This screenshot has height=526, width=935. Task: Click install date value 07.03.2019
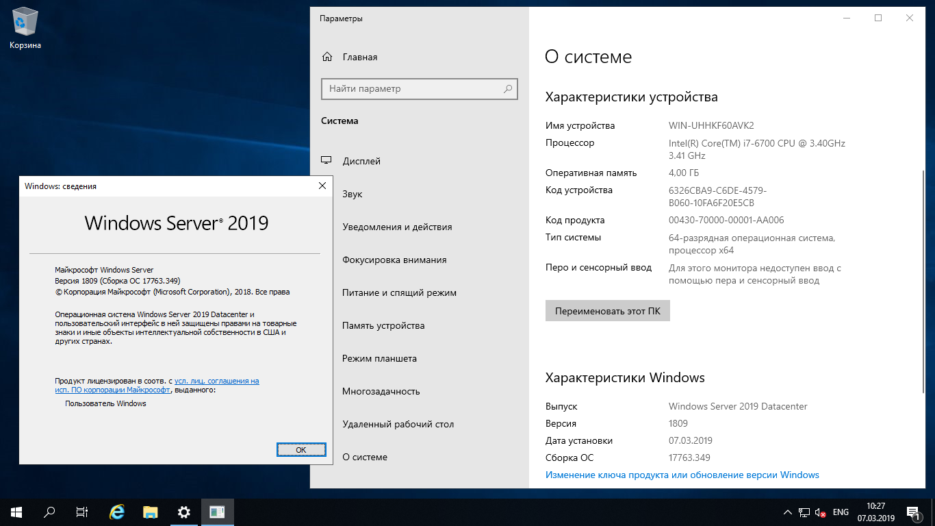(x=691, y=440)
